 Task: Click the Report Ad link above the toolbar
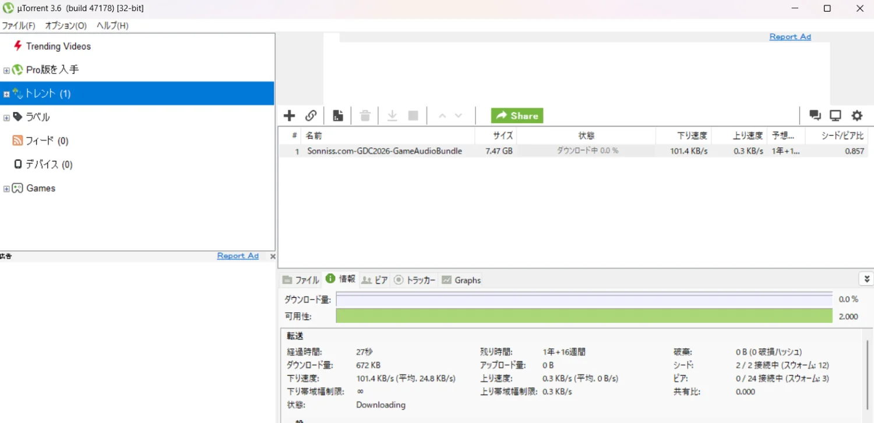(x=790, y=37)
